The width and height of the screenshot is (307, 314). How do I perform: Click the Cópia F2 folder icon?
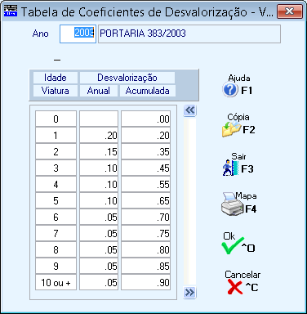[x=231, y=129]
